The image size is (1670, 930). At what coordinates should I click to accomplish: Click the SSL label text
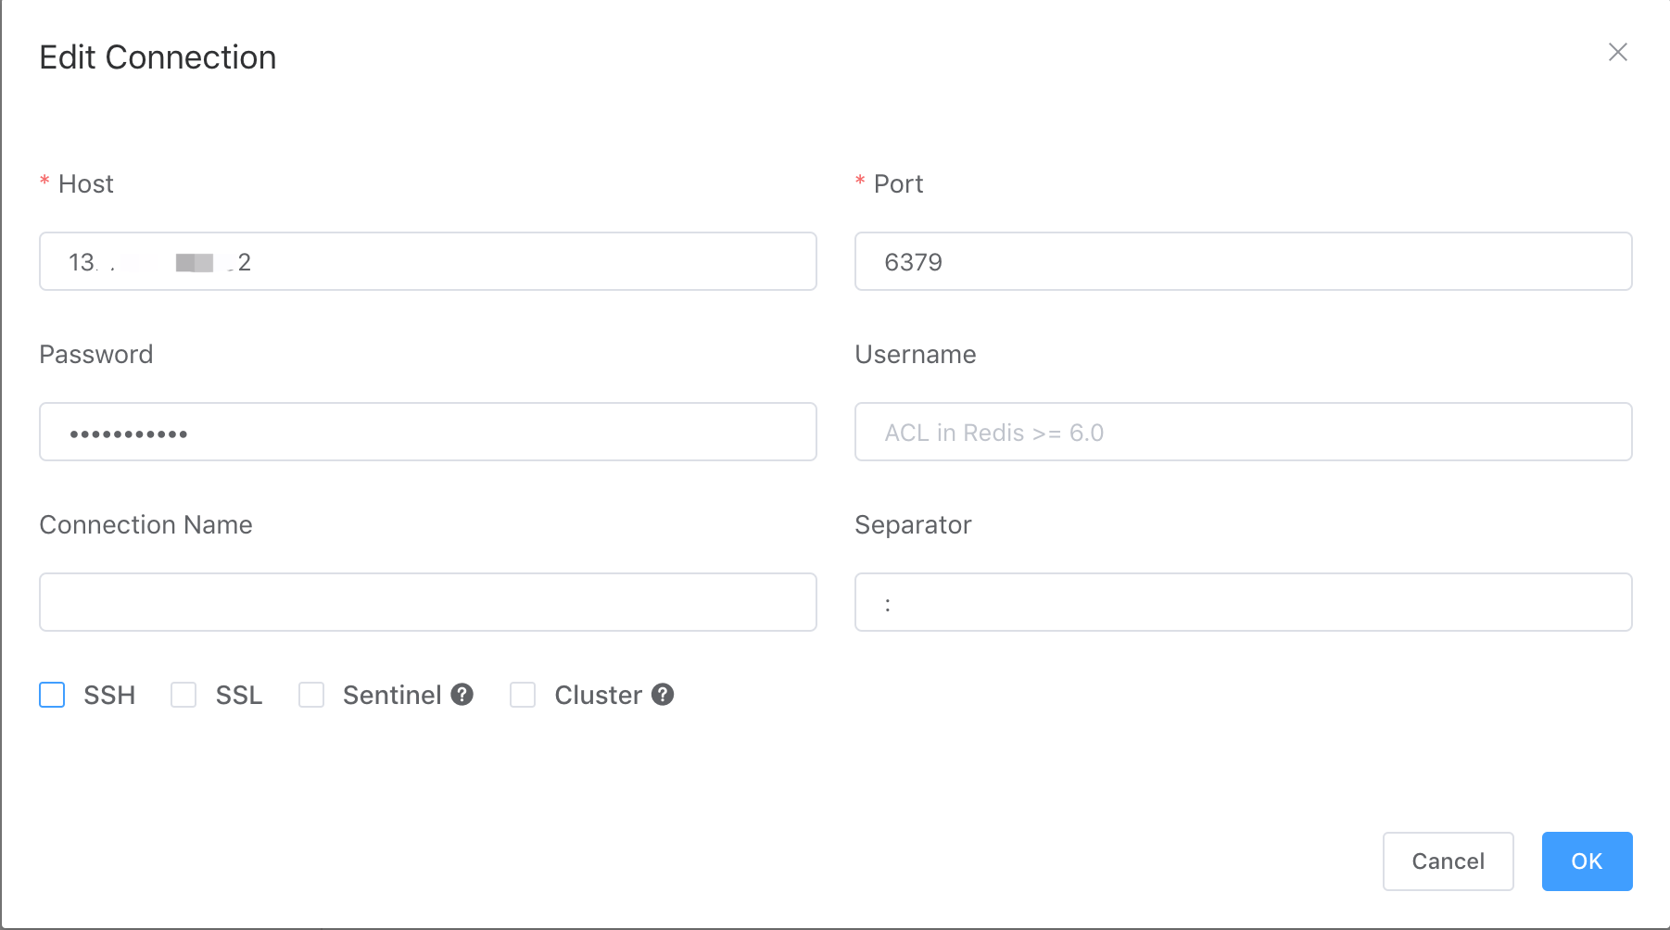239,695
